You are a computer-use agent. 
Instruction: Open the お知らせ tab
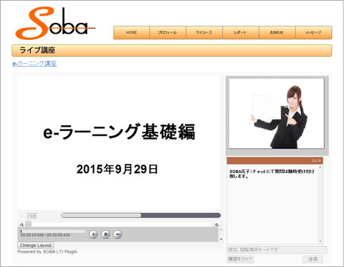[x=277, y=32]
